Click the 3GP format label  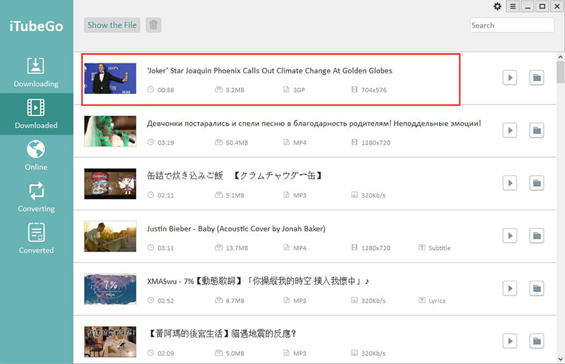point(299,90)
